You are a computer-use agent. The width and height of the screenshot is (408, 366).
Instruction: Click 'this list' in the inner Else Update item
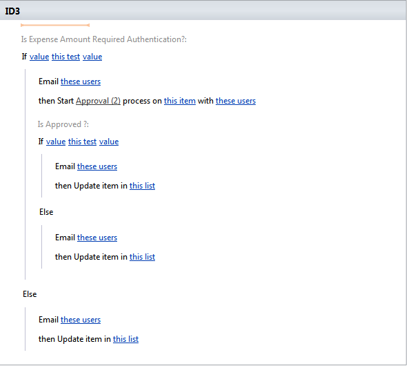pos(143,257)
